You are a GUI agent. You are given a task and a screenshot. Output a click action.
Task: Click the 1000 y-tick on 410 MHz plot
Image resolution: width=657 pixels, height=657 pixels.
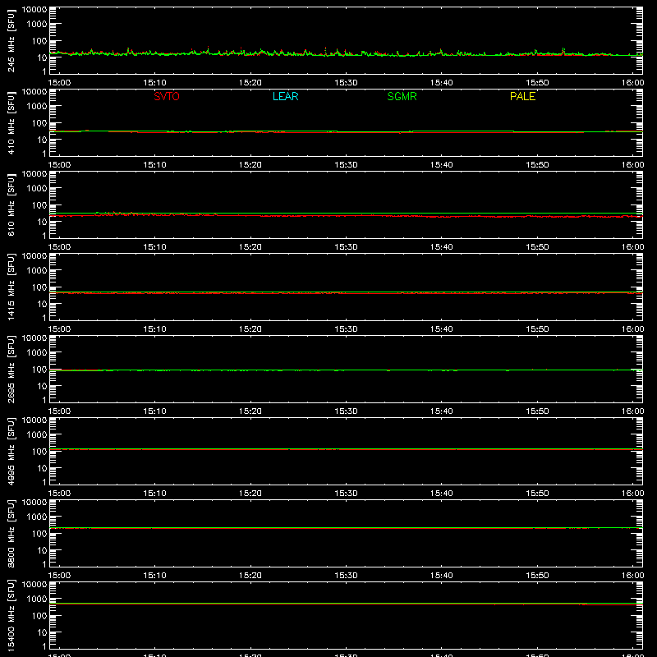37,107
